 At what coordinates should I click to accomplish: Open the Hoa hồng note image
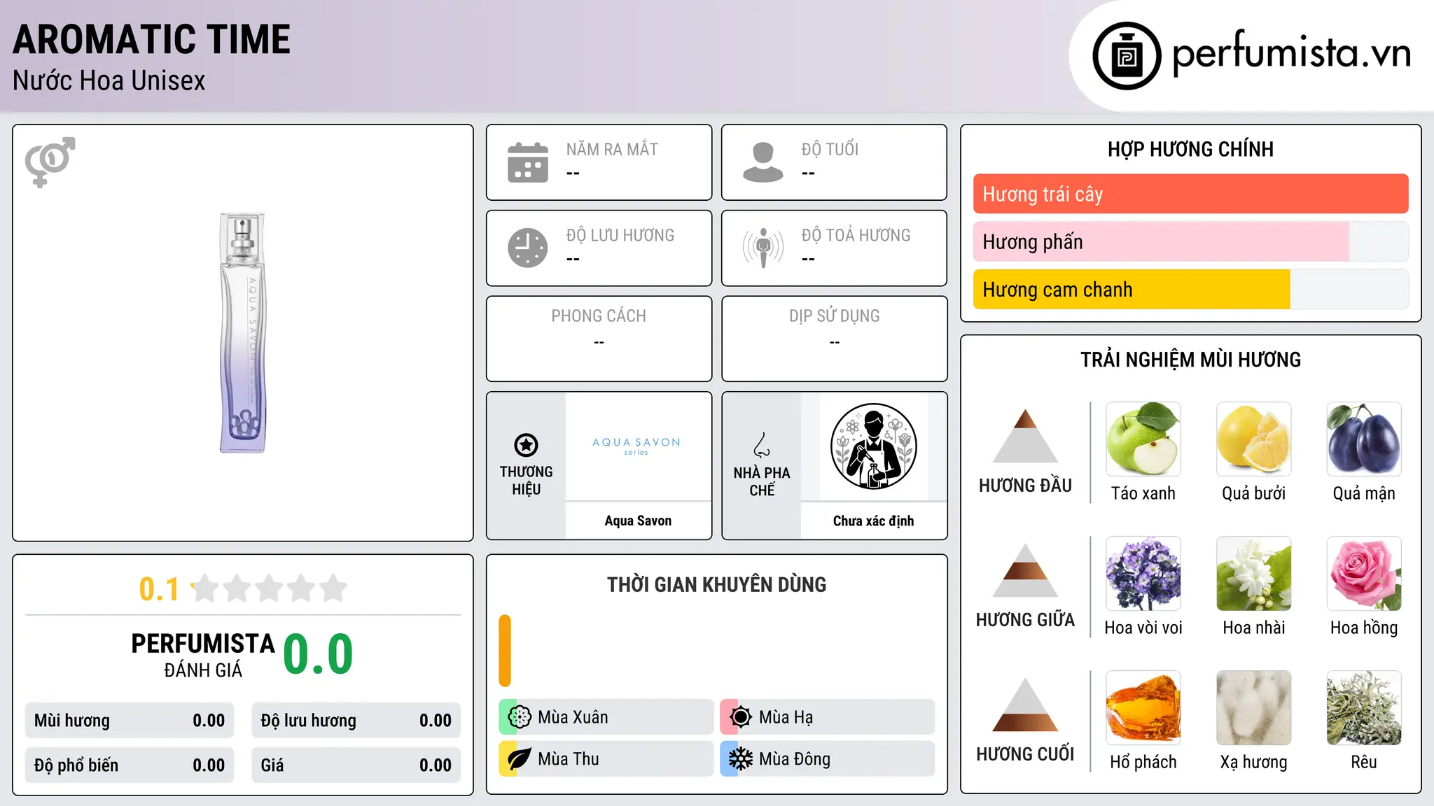point(1364,574)
